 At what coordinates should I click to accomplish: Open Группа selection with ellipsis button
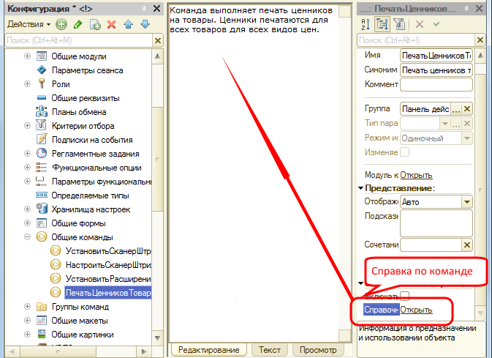coord(456,109)
